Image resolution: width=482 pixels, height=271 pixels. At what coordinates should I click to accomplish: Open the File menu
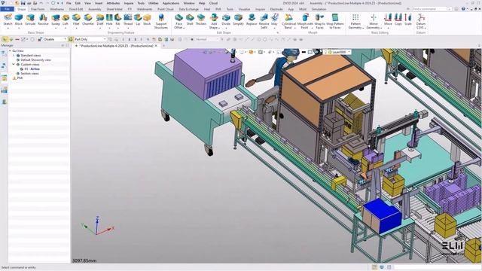pyautogui.click(x=69, y=3)
